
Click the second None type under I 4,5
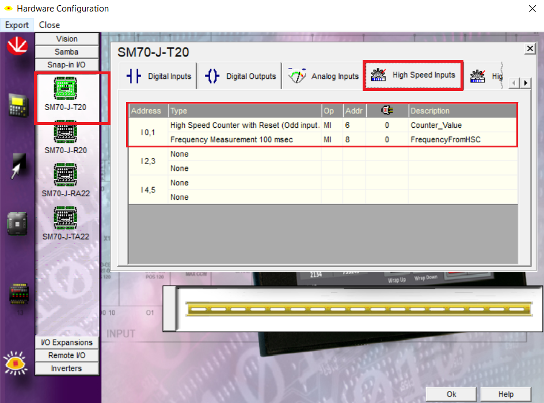click(x=245, y=197)
